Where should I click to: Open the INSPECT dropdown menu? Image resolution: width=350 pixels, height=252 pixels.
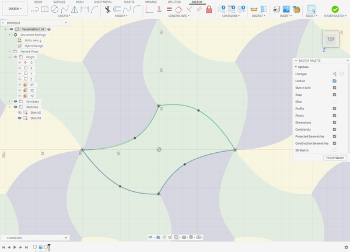[258, 16]
